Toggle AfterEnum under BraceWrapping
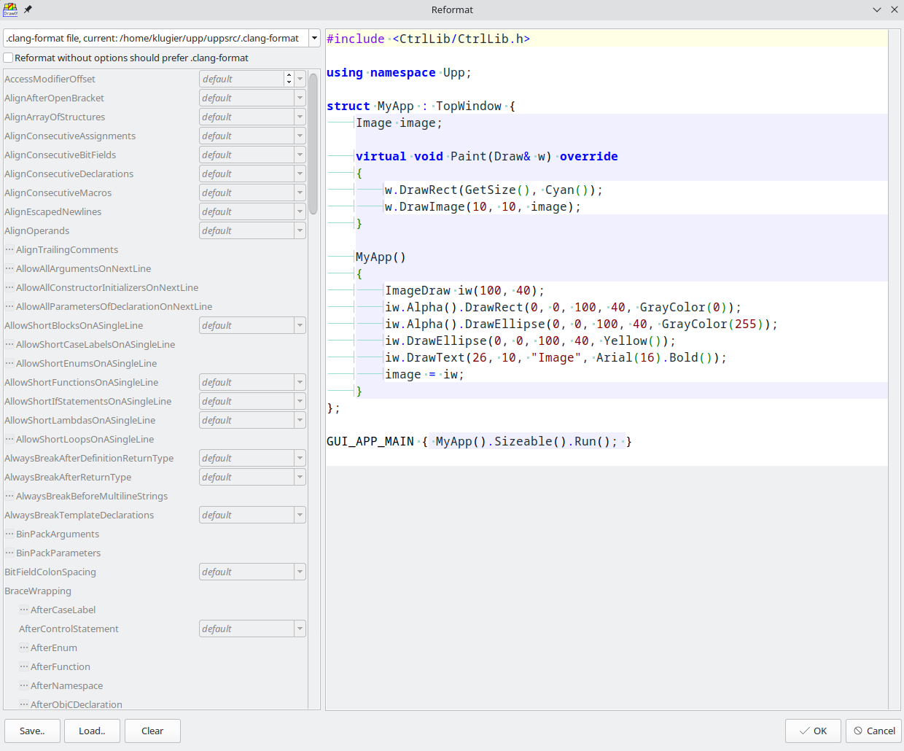 24,647
